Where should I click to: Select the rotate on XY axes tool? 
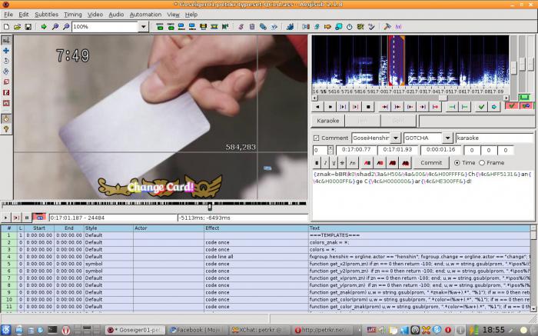[6, 72]
